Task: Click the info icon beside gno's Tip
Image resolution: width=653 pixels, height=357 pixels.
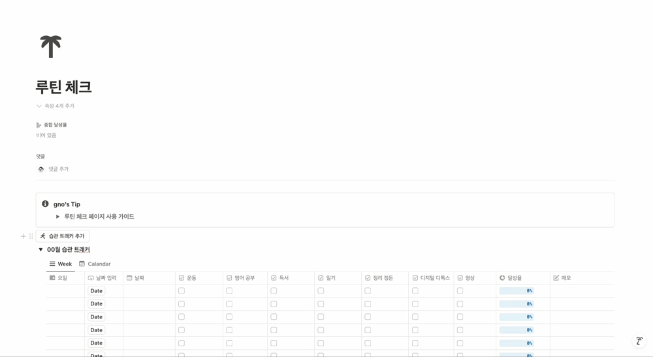Action: tap(45, 204)
